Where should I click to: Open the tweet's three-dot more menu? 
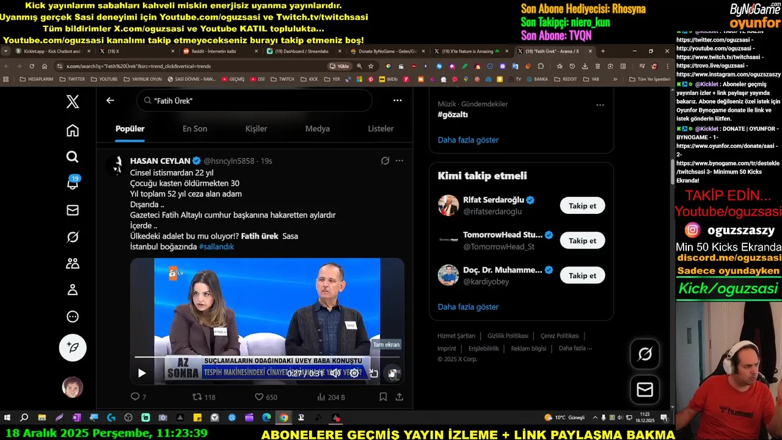399,161
